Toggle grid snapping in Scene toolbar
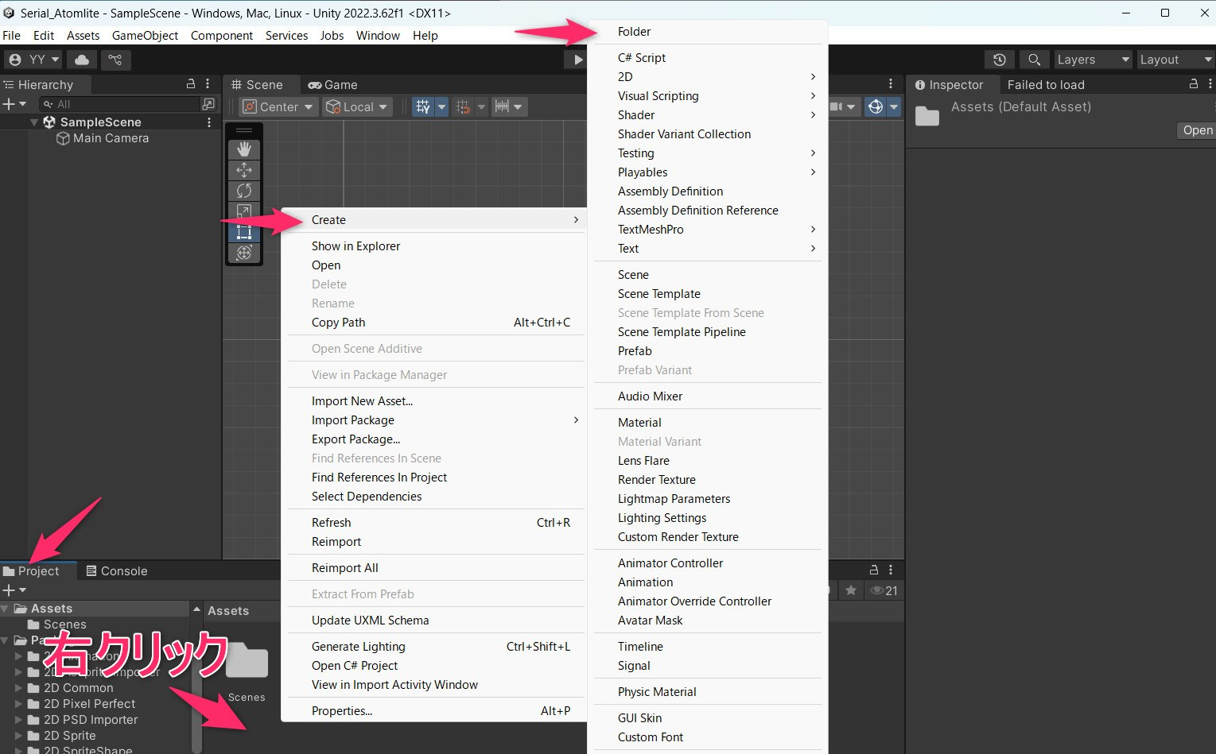The width and height of the screenshot is (1216, 754). pos(463,106)
